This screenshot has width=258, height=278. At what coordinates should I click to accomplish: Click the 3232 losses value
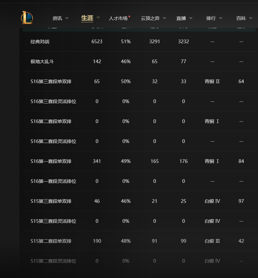coord(183,42)
